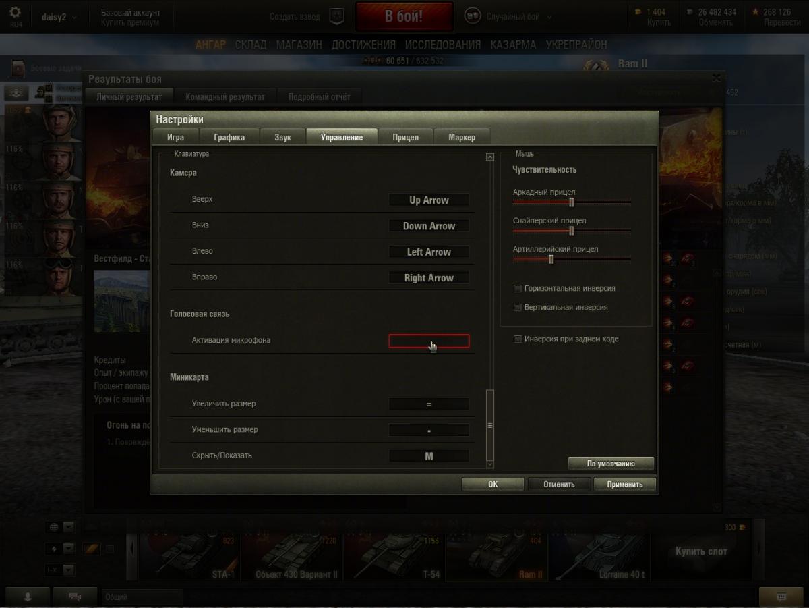
Task: Click the Применить button
Action: coord(624,485)
